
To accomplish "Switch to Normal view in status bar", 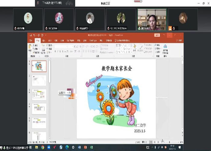I will click(x=151, y=142).
